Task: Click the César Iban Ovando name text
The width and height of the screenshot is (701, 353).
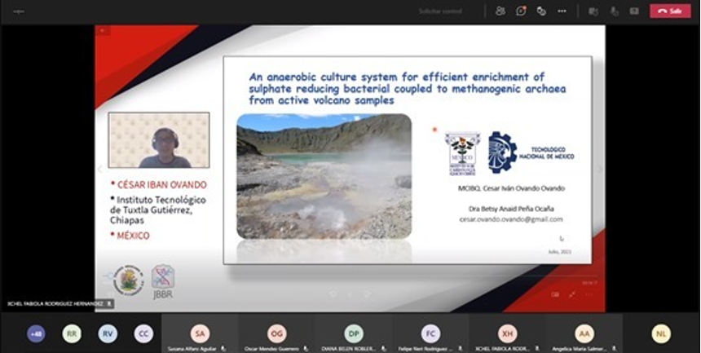Action: point(162,185)
